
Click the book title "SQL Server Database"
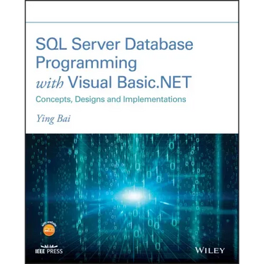(114, 44)
